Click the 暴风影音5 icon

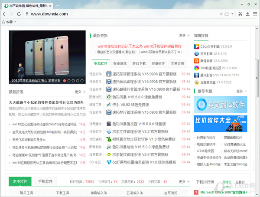[x=196, y=75]
